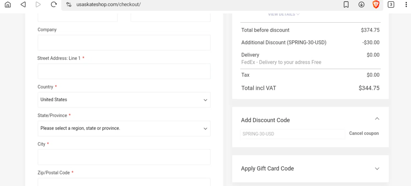Click the Total incl VAT amount $344.75
Viewport: 411px width, 186px height.
(x=369, y=88)
